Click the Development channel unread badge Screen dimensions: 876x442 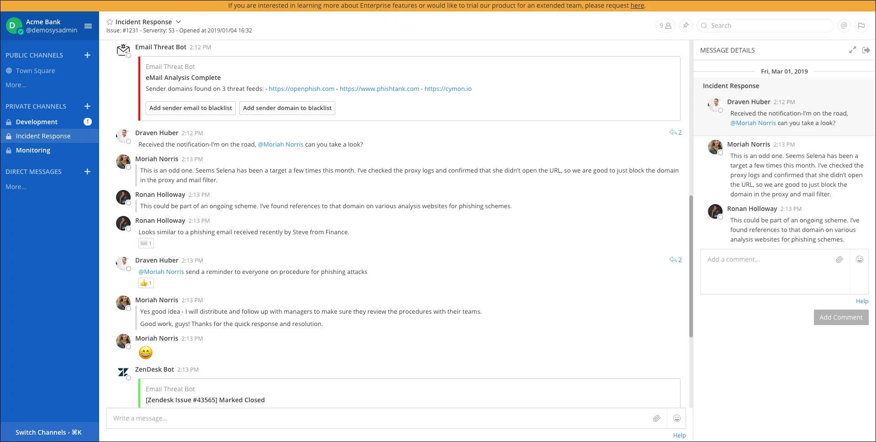coord(88,122)
